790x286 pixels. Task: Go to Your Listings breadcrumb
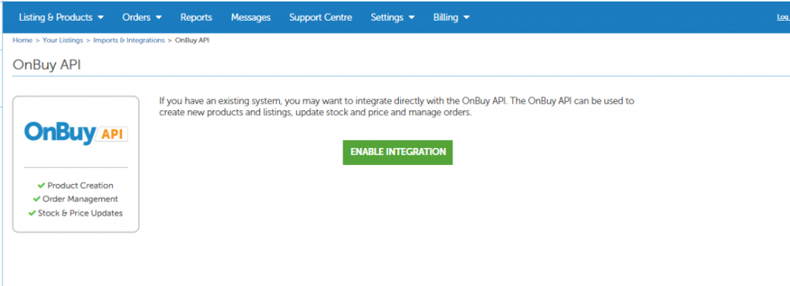click(x=62, y=40)
